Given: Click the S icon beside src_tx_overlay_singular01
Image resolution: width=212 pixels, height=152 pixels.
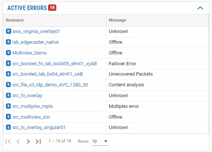Looking at the screenshot, I should click(x=8, y=127).
